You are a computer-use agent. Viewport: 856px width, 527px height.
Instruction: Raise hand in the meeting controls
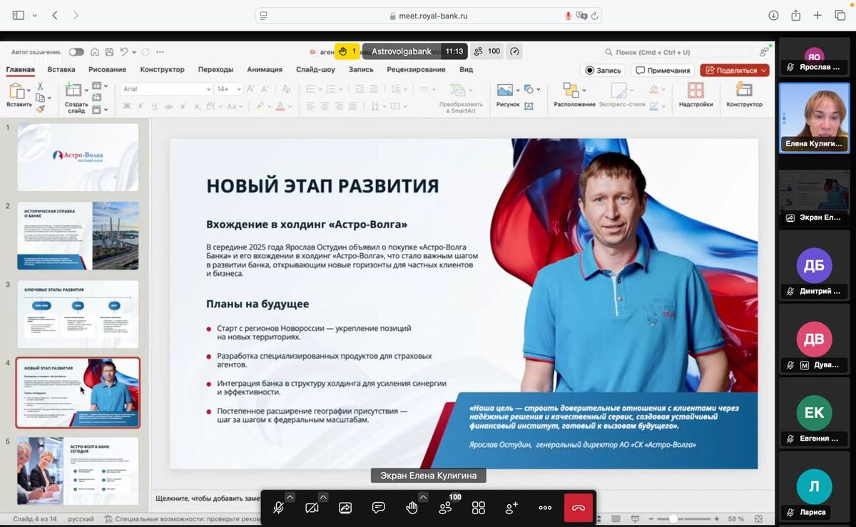412,508
